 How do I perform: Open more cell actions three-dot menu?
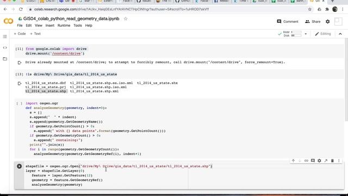tap(339, 161)
